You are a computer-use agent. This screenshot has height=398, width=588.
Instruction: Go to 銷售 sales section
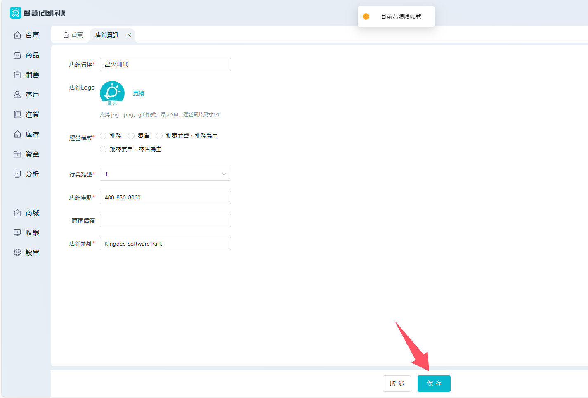point(27,75)
